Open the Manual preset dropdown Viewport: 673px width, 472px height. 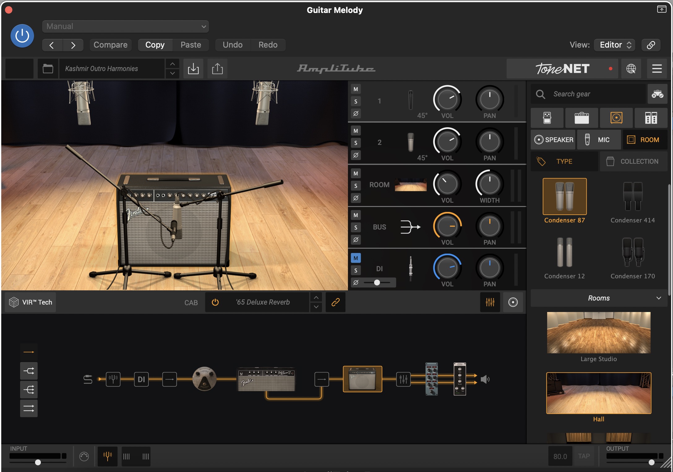[125, 26]
